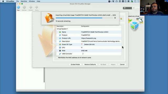Open the Settings gear toolbar icon

point(24,7)
